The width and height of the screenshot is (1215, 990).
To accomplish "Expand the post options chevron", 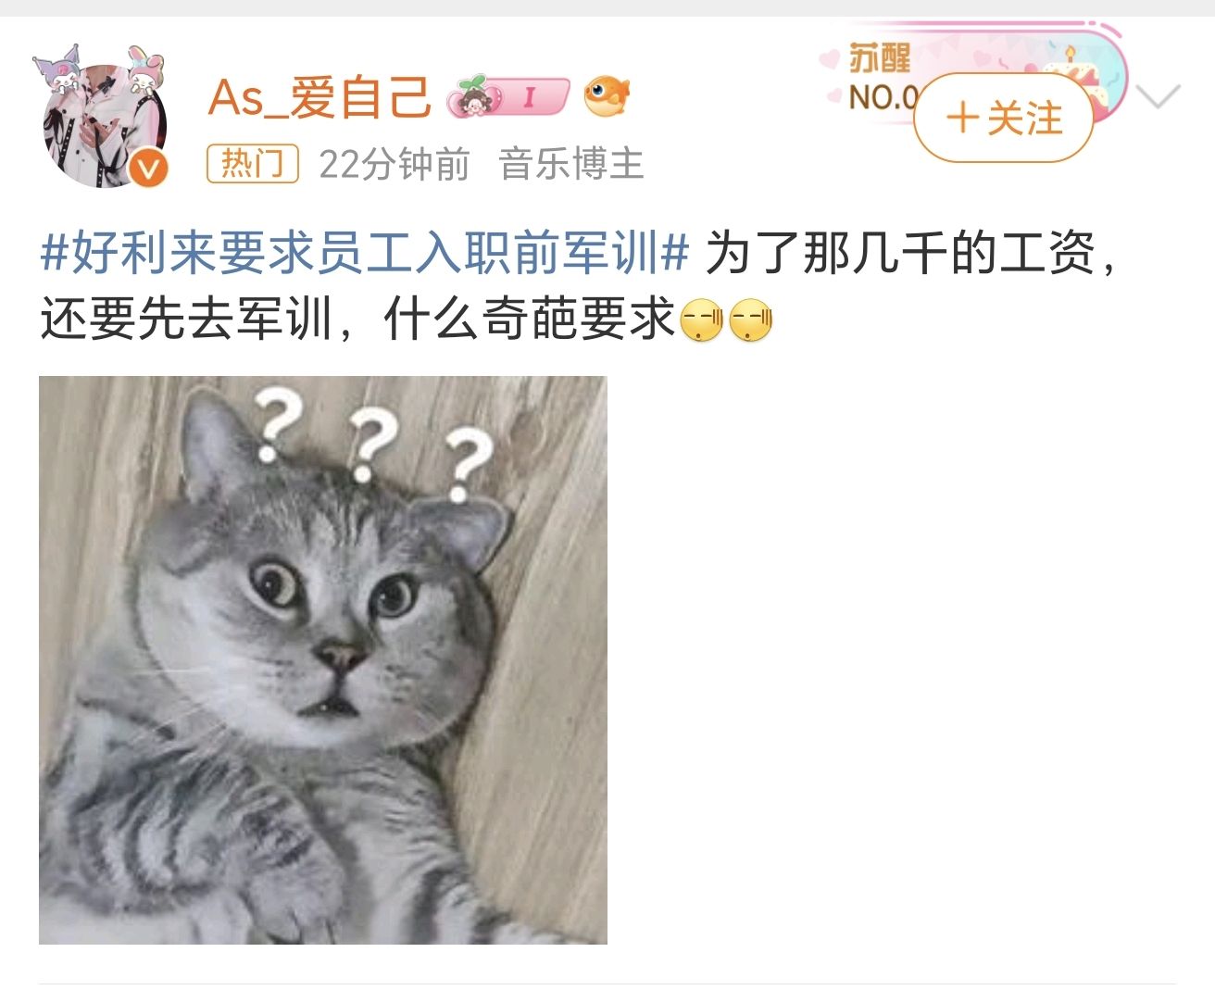I will 1159,96.
